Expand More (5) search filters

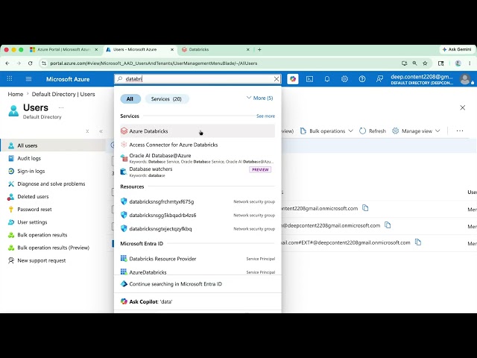[x=259, y=98]
